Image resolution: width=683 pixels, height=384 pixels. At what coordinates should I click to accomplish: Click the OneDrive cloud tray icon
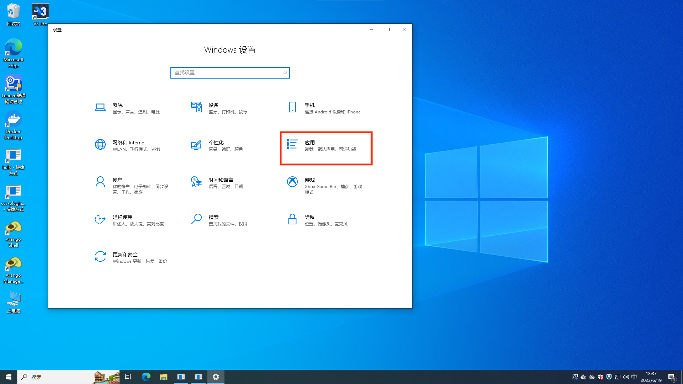[592, 377]
